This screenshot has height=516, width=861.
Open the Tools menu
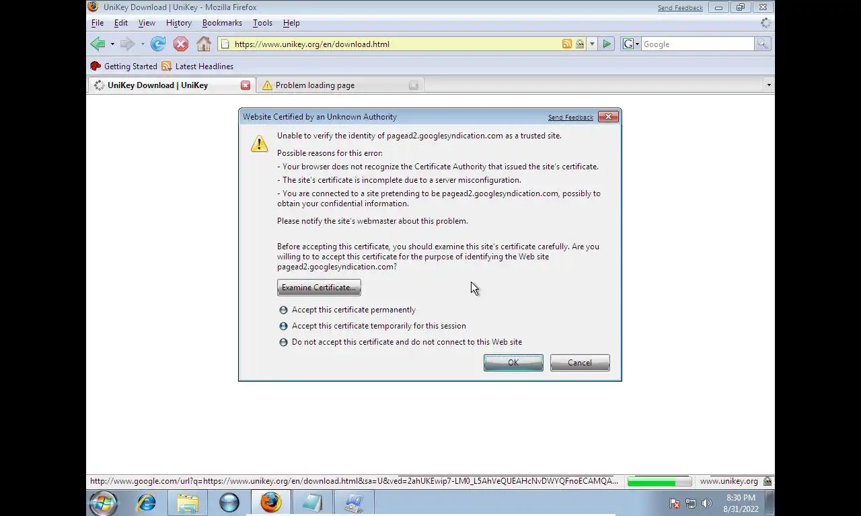262,23
